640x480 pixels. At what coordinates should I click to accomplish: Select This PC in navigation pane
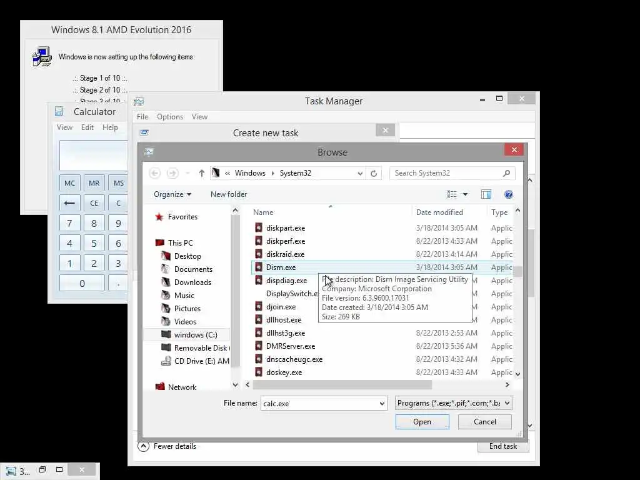pos(181,243)
